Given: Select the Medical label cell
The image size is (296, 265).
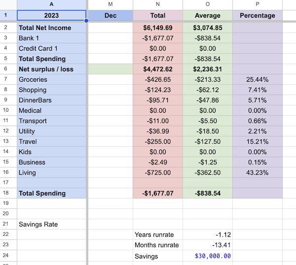Looking at the screenshot, I should [51, 111].
